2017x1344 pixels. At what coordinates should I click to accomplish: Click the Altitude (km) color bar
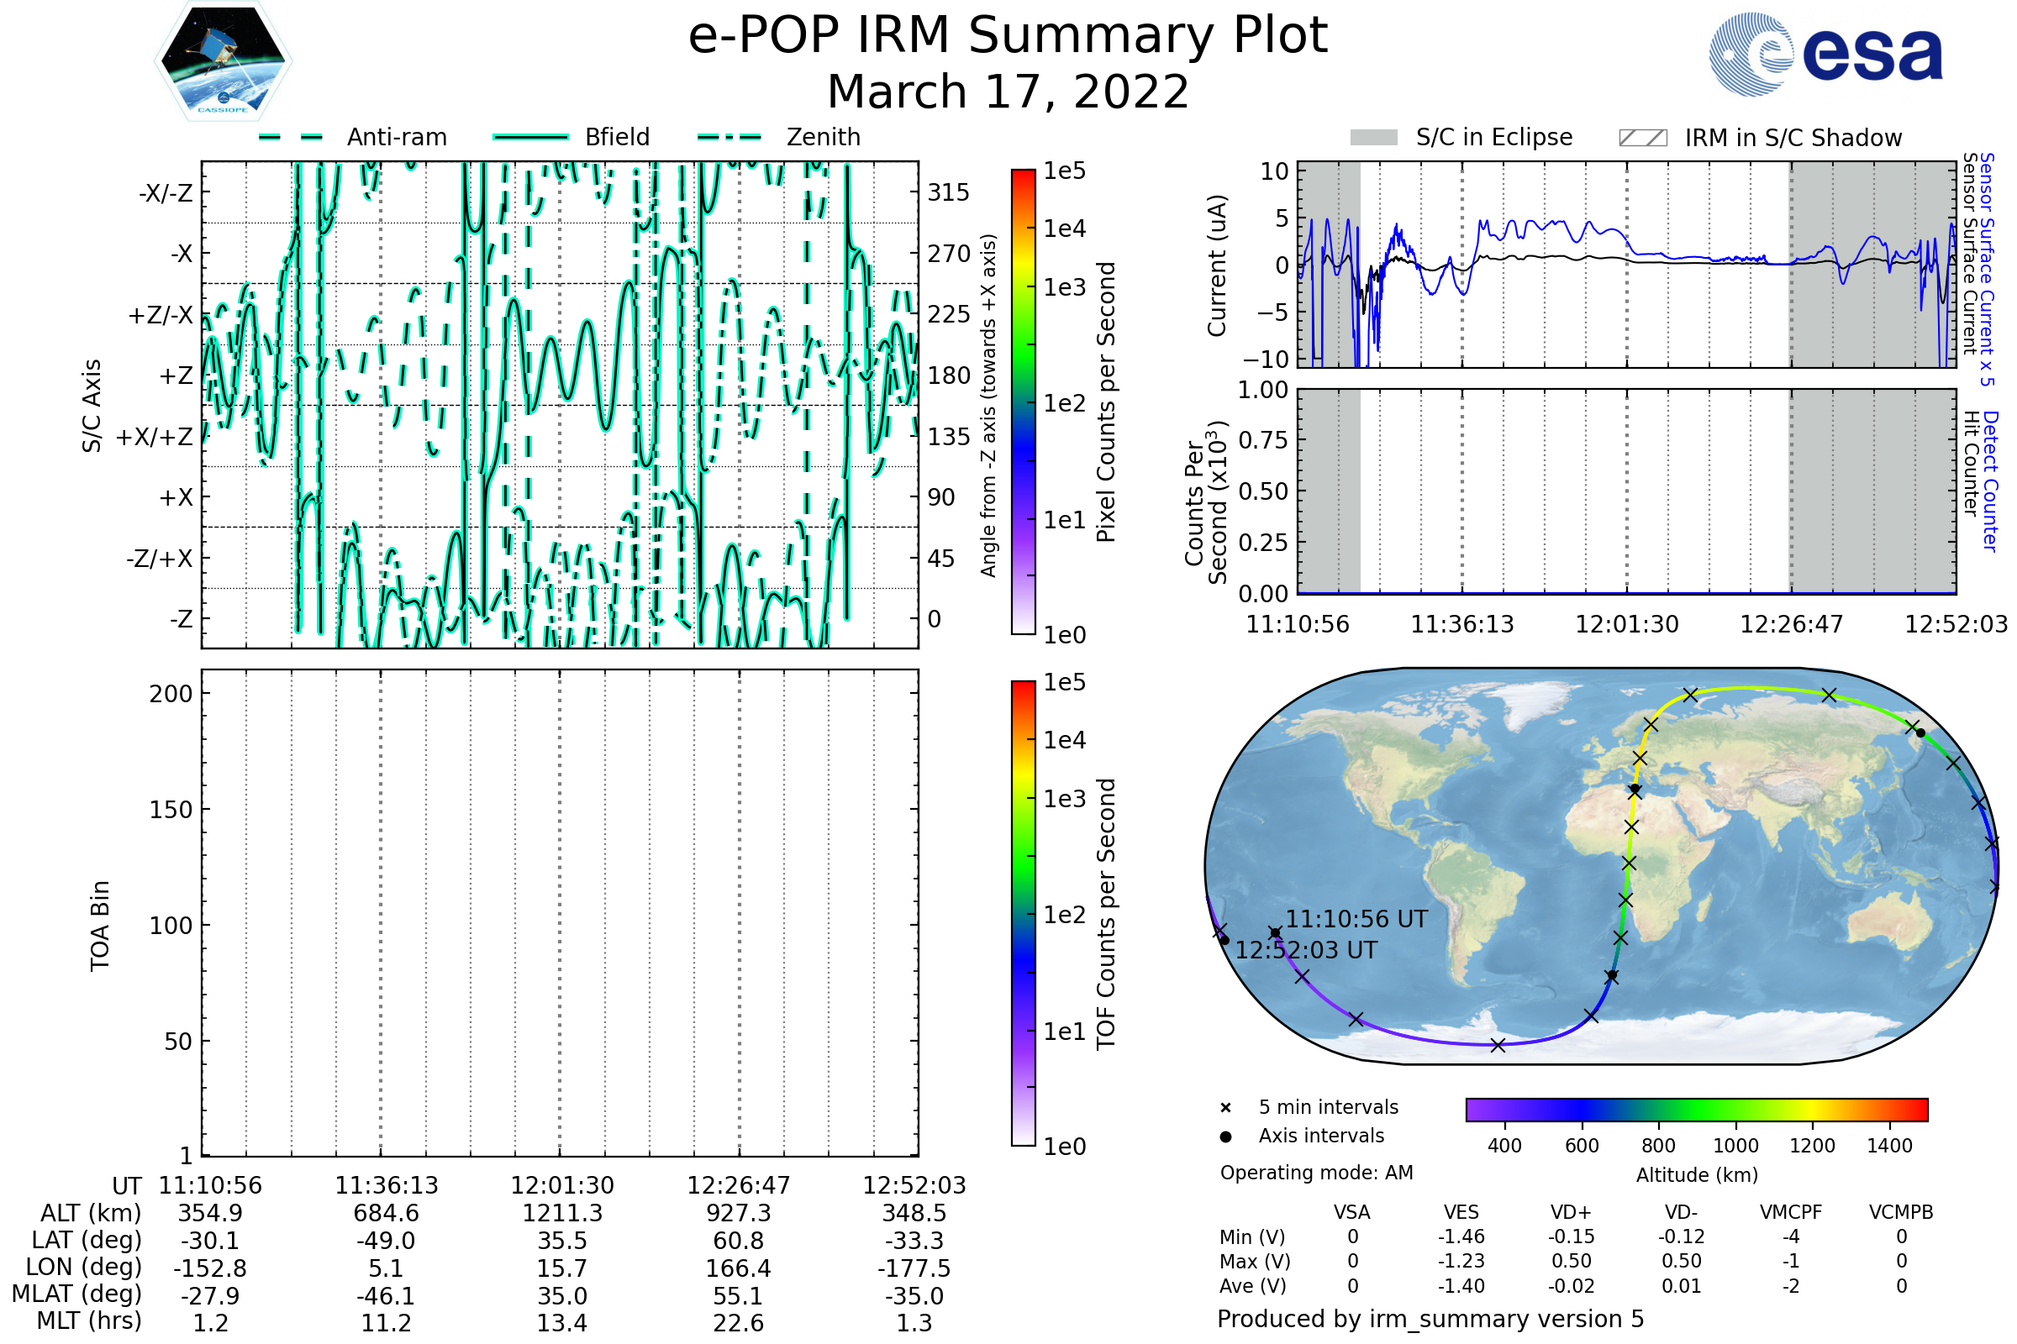[1696, 1109]
